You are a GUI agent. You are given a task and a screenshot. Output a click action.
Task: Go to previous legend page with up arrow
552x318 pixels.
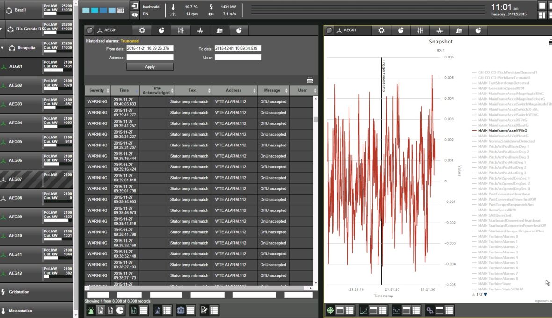[x=473, y=295]
